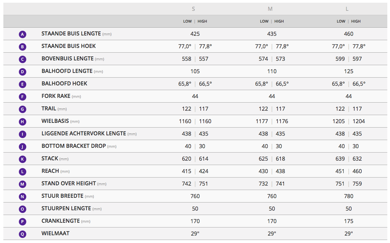
Task: Click the Liggende Achtervork Lengte label
Action: pyautogui.click(x=84, y=134)
